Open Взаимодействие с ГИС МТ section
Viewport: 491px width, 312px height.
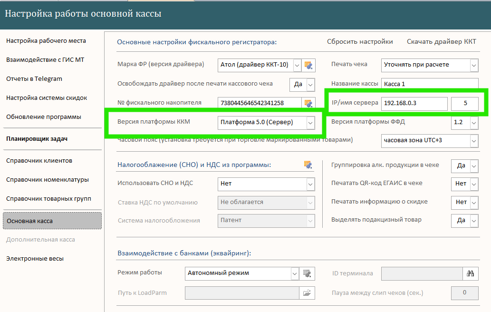tap(45, 60)
